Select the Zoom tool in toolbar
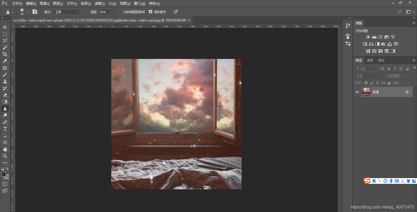This screenshot has height=212, width=417. (x=5, y=156)
